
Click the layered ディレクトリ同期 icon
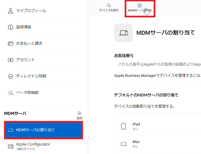pos(11,76)
